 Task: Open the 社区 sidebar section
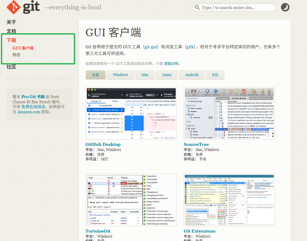(11, 67)
